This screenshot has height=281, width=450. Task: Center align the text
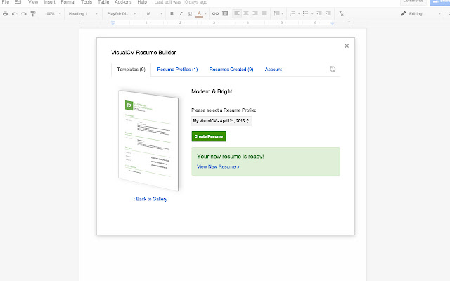(246, 13)
